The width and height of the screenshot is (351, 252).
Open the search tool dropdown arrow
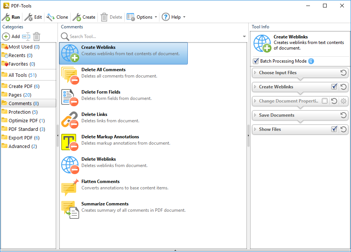[x=244, y=37]
